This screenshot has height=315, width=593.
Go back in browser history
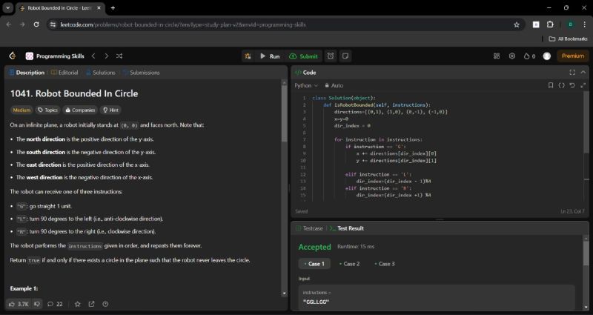coord(9,24)
